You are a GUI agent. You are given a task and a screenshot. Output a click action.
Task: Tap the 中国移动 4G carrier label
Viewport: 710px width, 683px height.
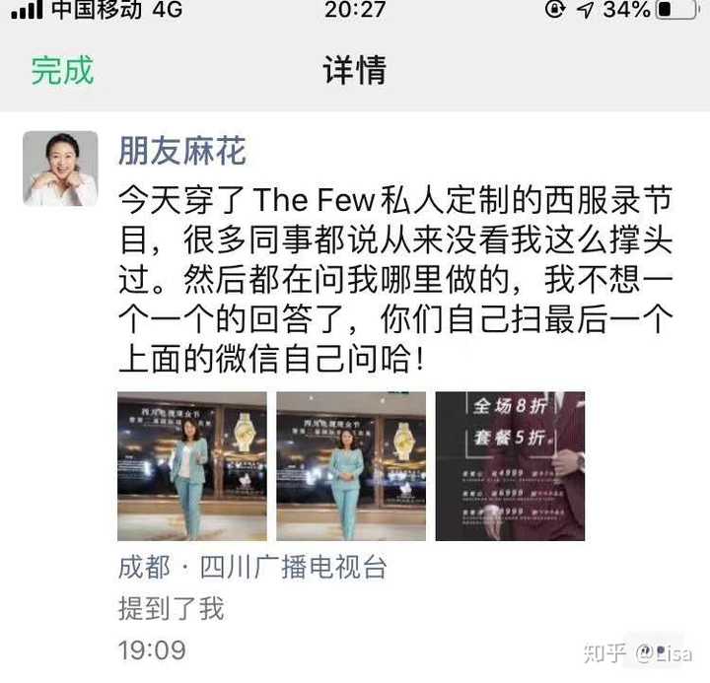tap(116, 9)
